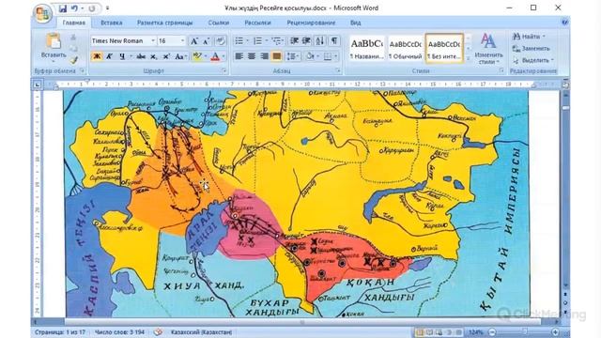Viewport: 601px width, 338px height.
Task: Align the text right
Action: point(264,56)
